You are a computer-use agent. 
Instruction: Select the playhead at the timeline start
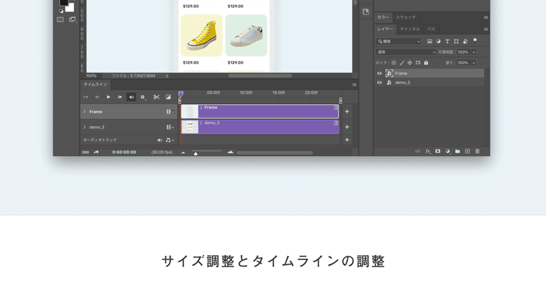pos(181,93)
